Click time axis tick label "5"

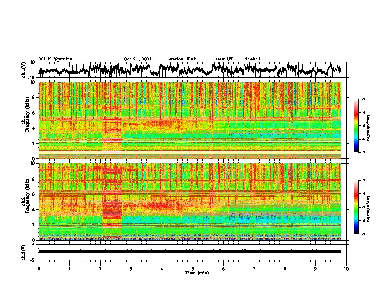(x=193, y=269)
